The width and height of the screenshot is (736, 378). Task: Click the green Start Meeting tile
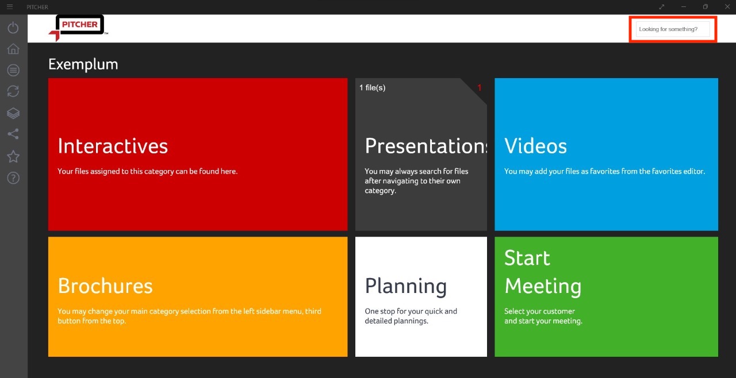point(606,296)
